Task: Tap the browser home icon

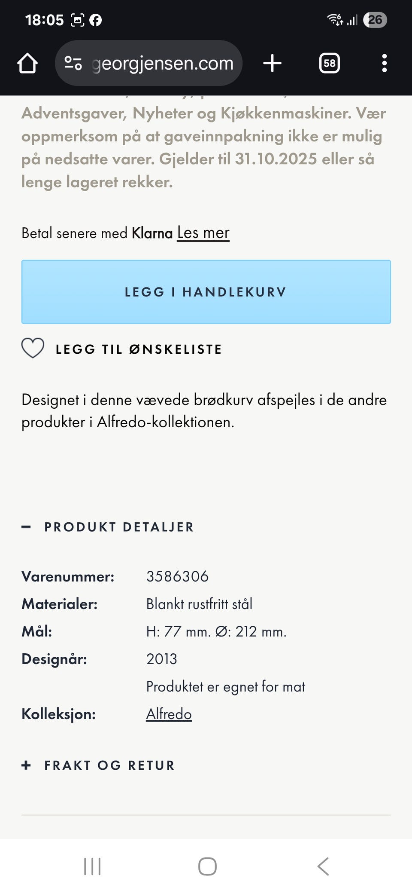Action: tap(27, 63)
